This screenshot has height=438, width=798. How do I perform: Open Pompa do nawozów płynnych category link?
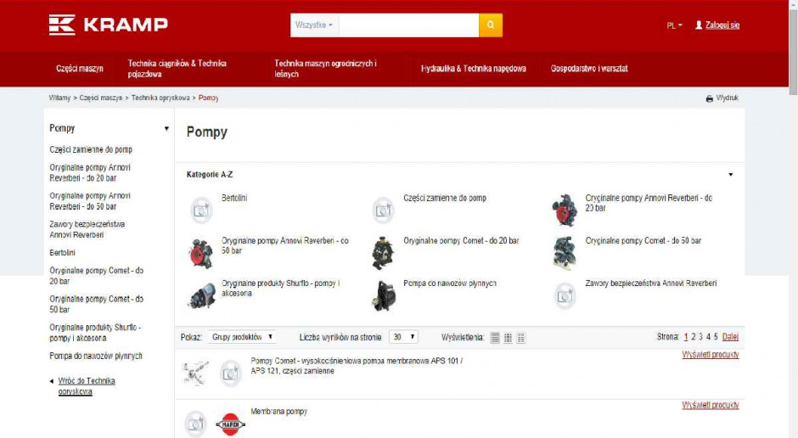click(x=450, y=284)
